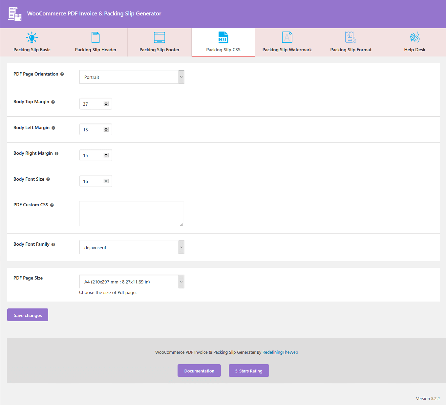Screen dimensions: 446x405
Task: Click the lightbulb icon for Packing Slip Basic
Action: [32, 37]
